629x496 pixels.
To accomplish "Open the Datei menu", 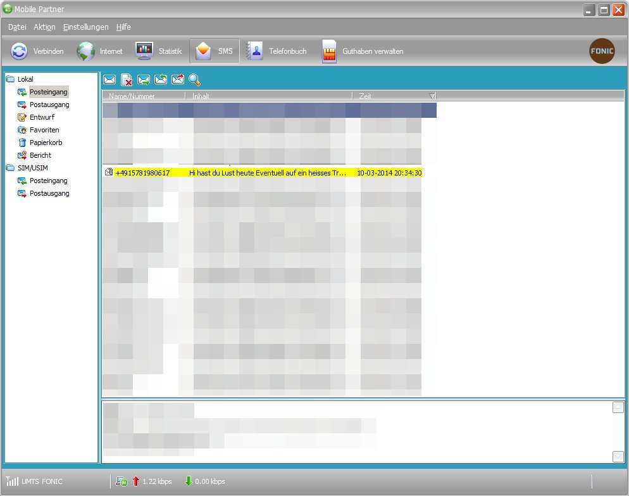I will (x=17, y=27).
